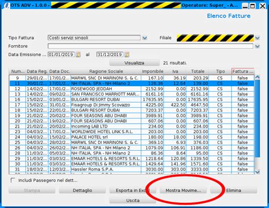Select row 30 EMAAR HOTELS & RESORTS
Image resolution: width=269 pixels, height=208 pixels.
tap(132, 164)
